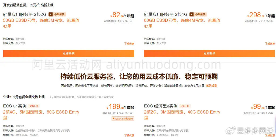
Task: Click the 50GB ESSD云盘 description text
Action: (41, 23)
